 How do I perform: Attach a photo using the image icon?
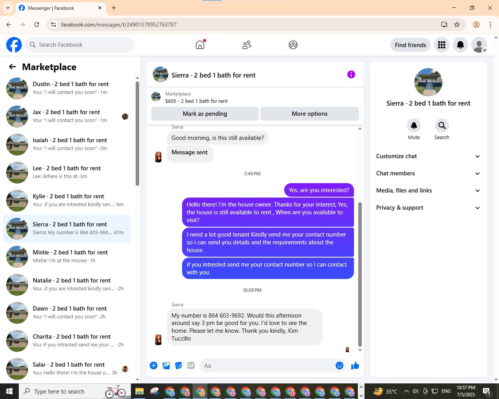166,365
